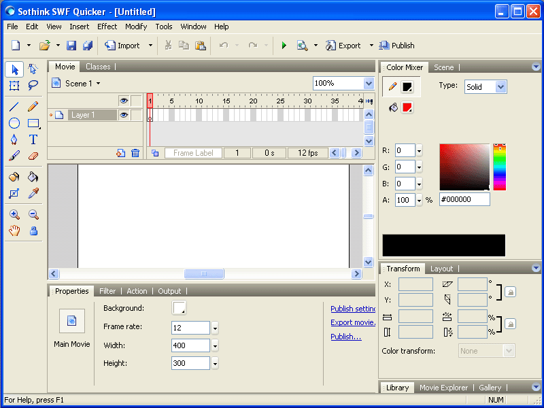Click the Background color swatch
Viewport: 544px width, 408px height.
click(179, 308)
